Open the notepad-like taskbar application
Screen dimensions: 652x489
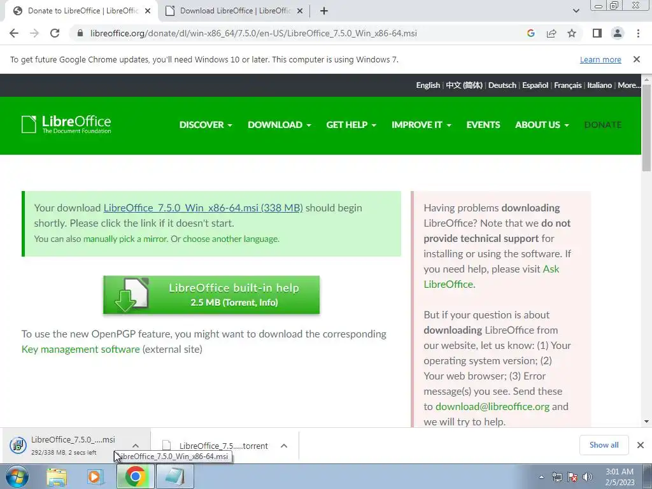(175, 476)
